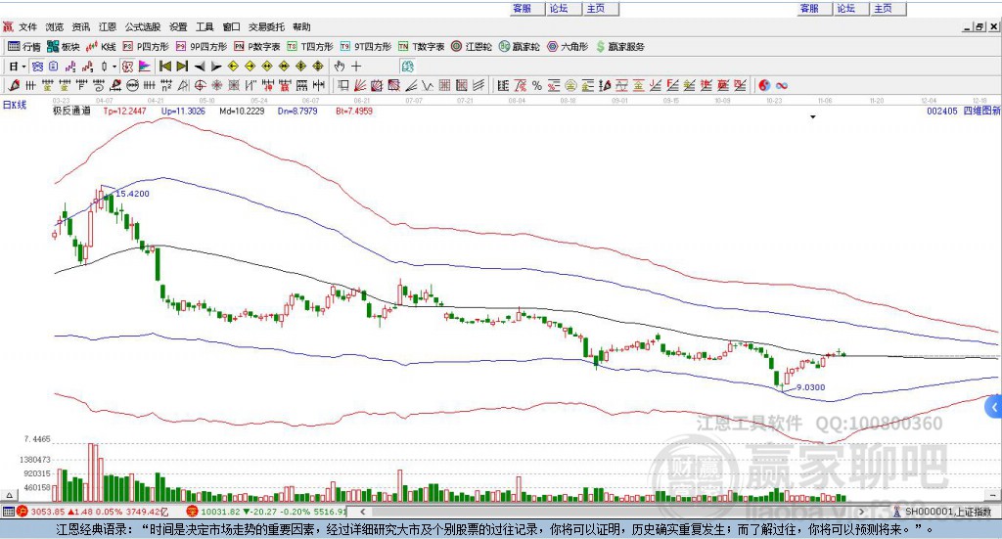Jump to first bar icon

(x=164, y=67)
